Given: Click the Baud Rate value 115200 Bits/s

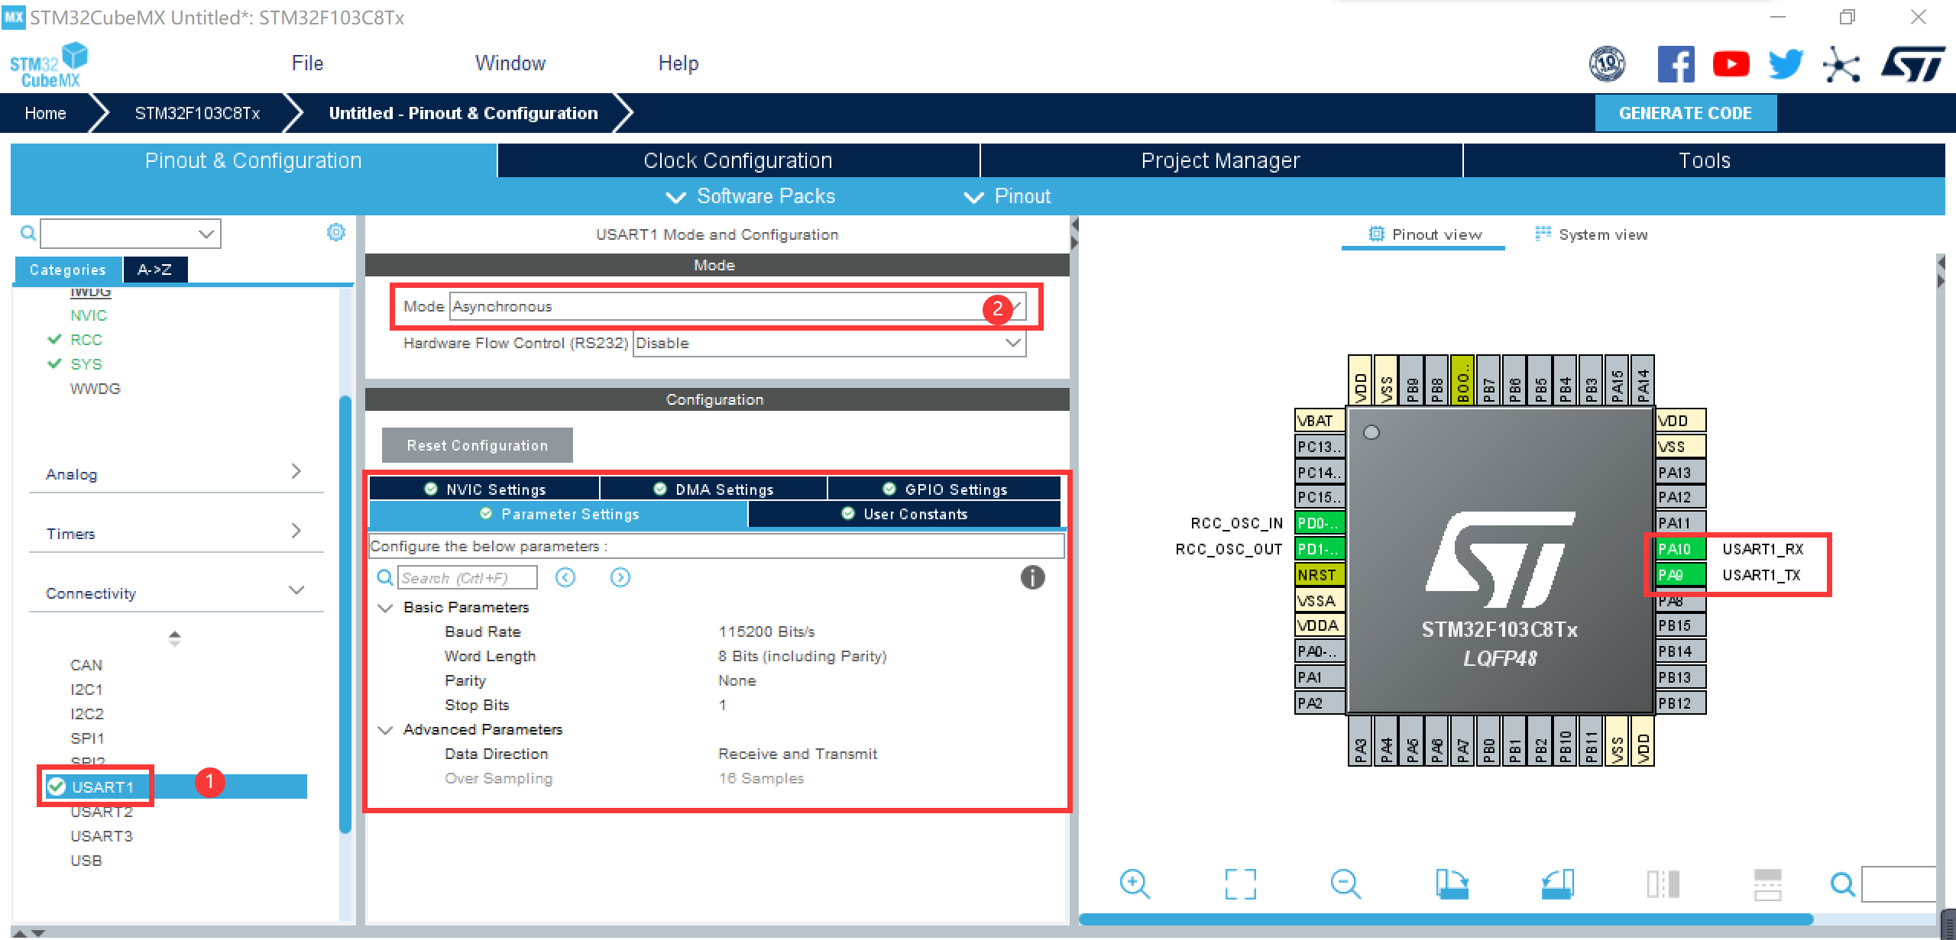Looking at the screenshot, I should pyautogui.click(x=766, y=632).
